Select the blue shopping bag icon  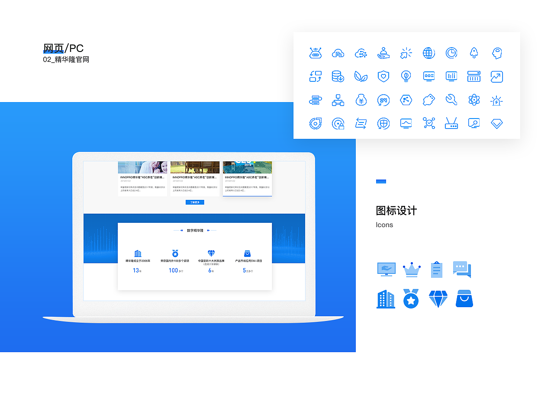464,298
